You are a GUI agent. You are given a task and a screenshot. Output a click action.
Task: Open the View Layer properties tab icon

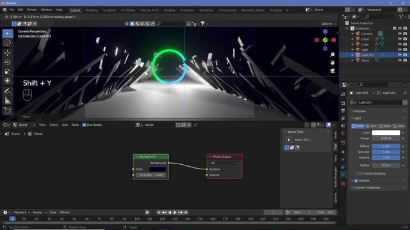tap(343, 118)
